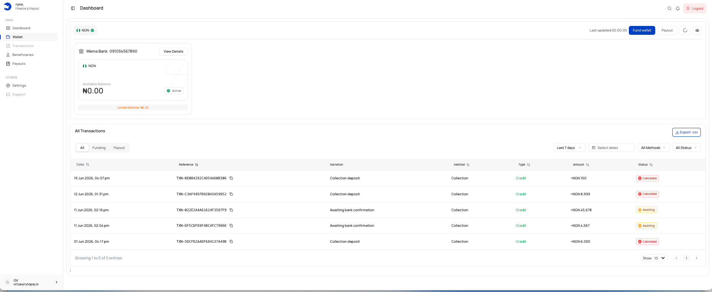Sort by Date column arrows
Image resolution: width=712 pixels, height=292 pixels.
point(88,165)
